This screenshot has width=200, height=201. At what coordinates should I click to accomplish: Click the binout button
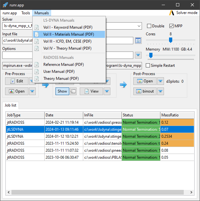tap(145, 91)
